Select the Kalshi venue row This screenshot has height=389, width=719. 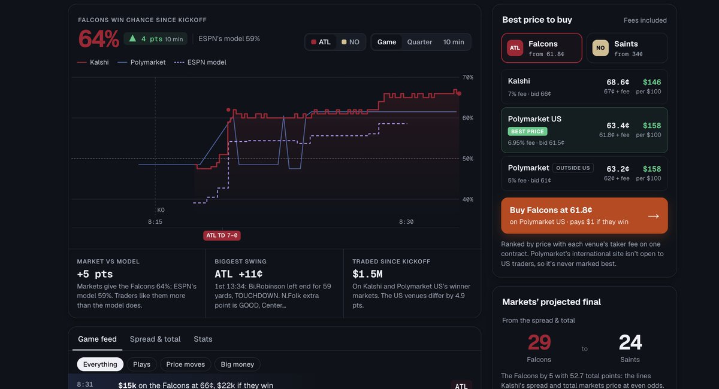point(584,87)
